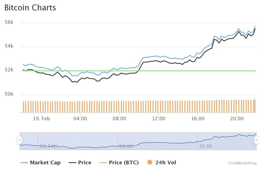The width and height of the screenshot is (261, 173).
Task: Click the blue Market Cap legend line marker
Action: [x=24, y=163]
